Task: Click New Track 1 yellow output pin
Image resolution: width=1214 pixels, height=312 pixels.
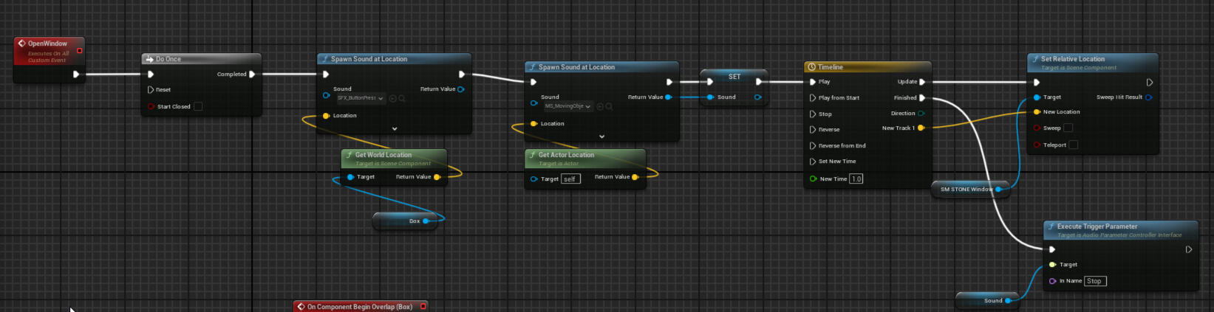Action: point(921,128)
